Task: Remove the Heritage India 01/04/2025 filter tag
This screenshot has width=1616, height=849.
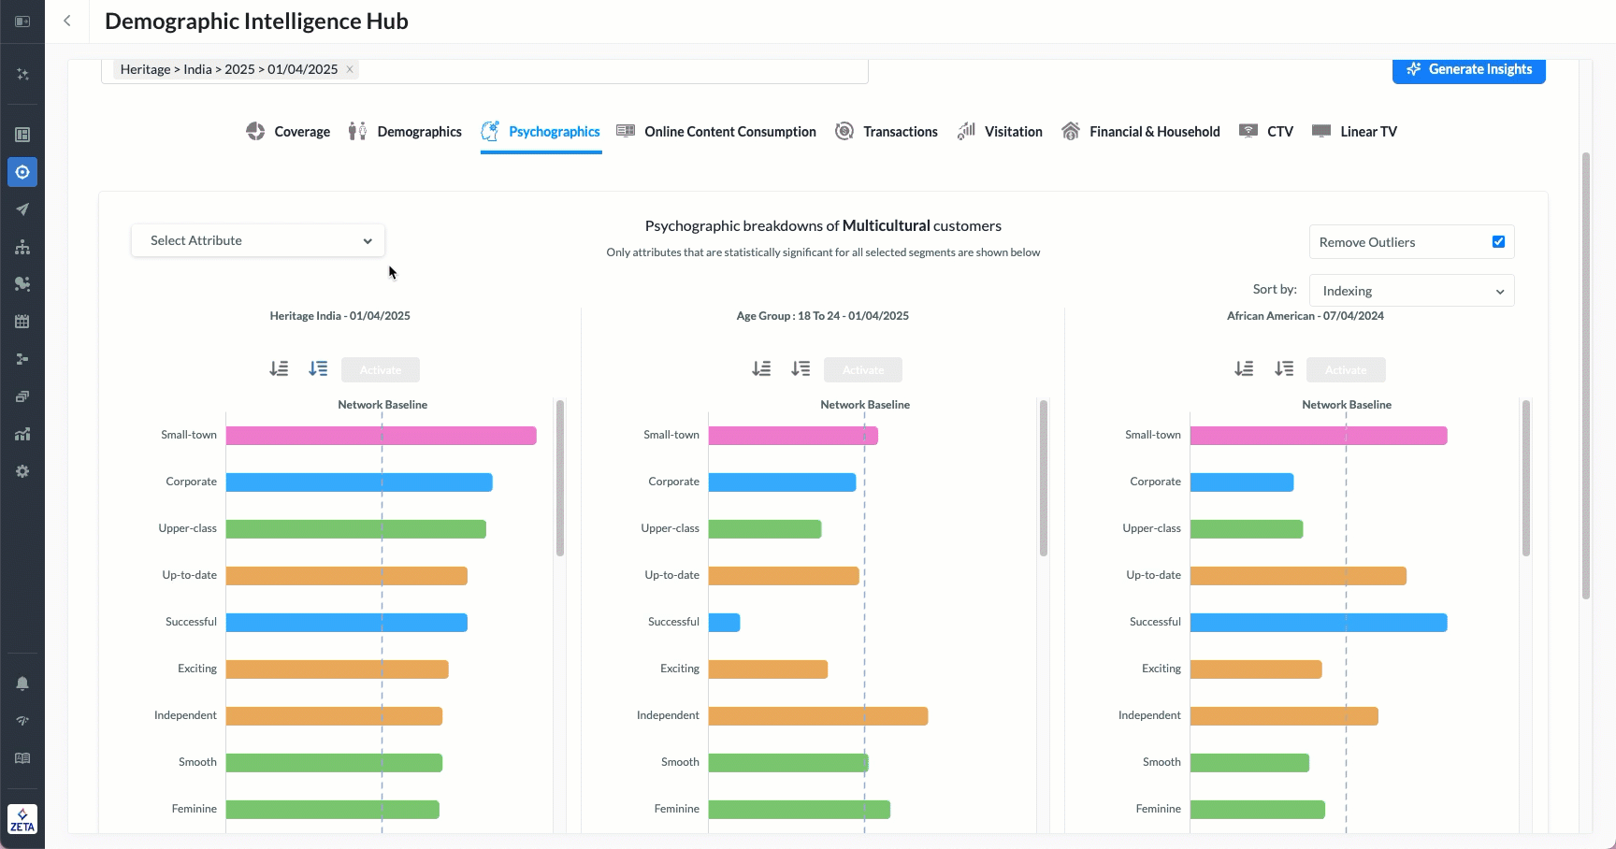Action: click(x=350, y=69)
